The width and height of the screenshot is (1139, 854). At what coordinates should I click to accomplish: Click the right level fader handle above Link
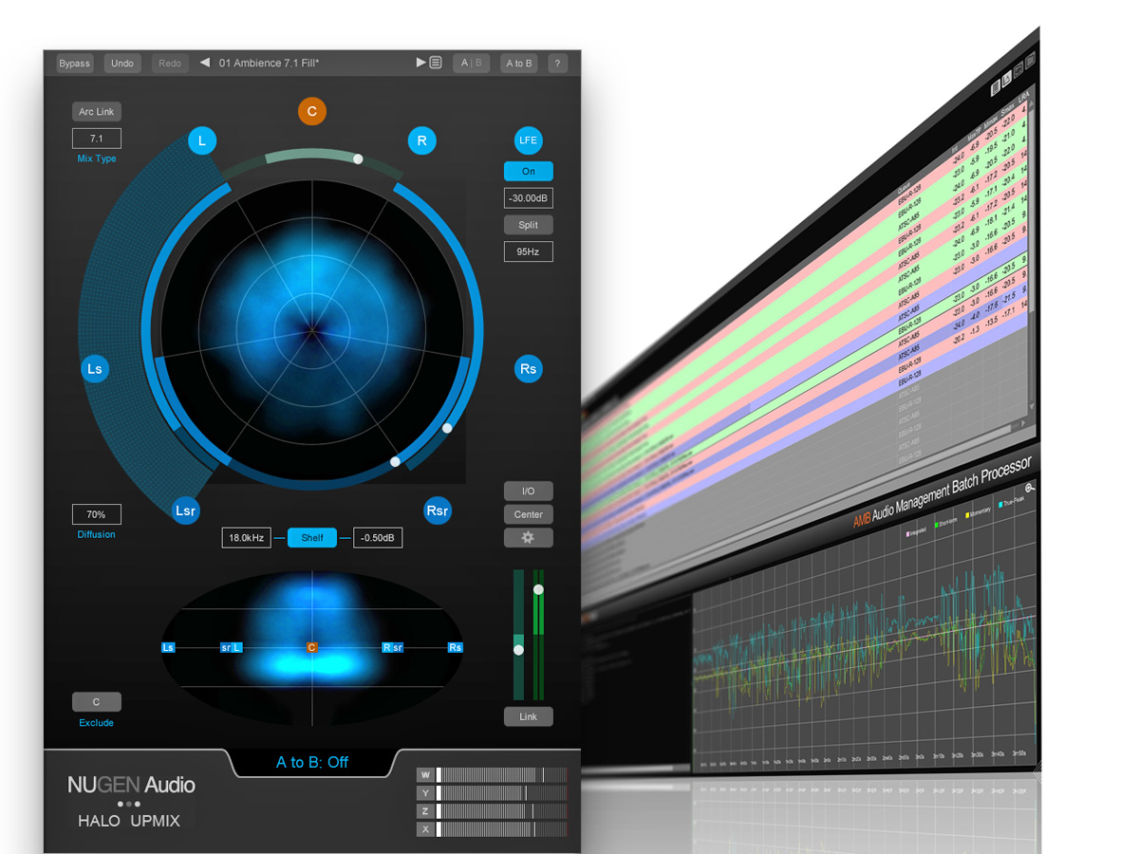(x=538, y=589)
